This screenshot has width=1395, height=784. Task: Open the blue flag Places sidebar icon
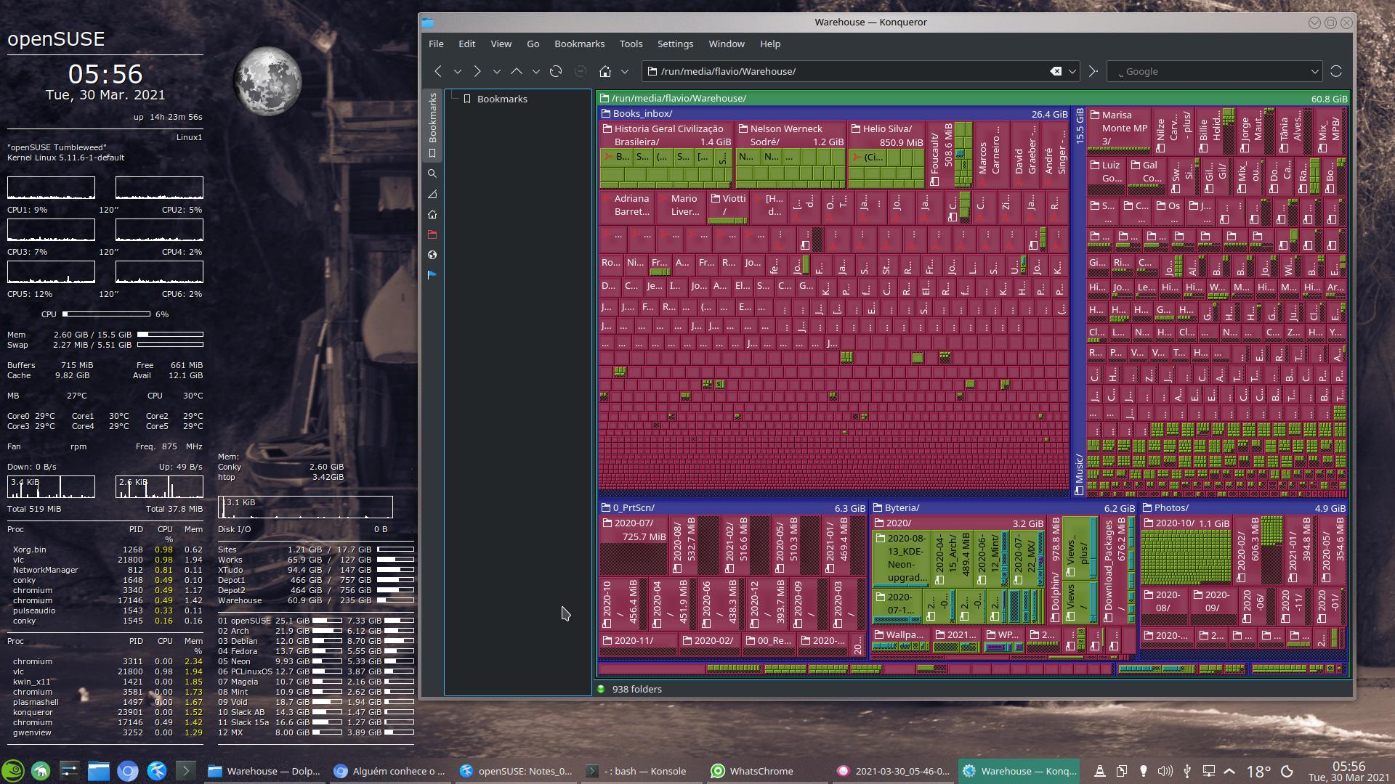point(432,275)
